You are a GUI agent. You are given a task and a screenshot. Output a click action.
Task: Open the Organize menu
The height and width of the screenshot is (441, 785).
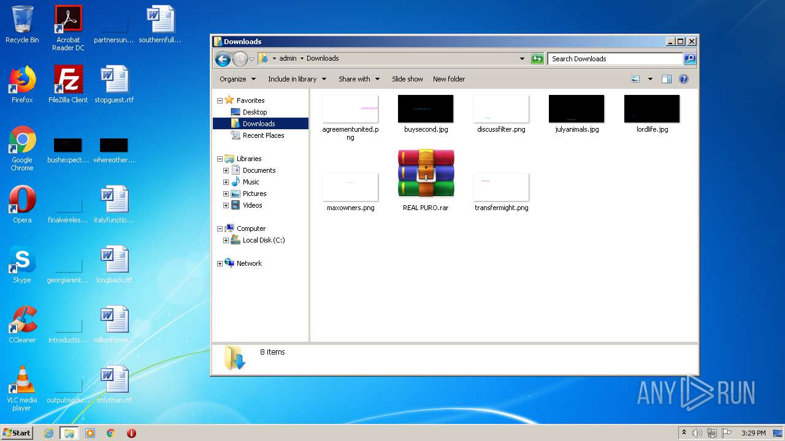(237, 79)
